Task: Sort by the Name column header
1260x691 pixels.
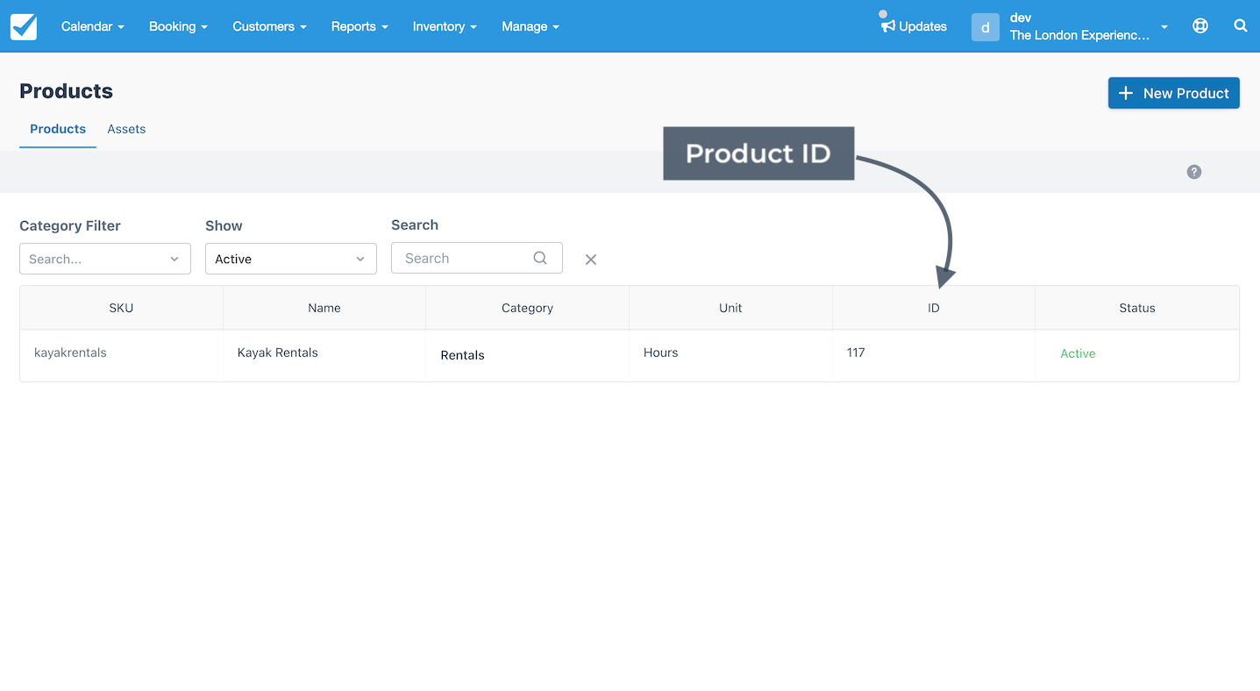Action: coord(324,308)
